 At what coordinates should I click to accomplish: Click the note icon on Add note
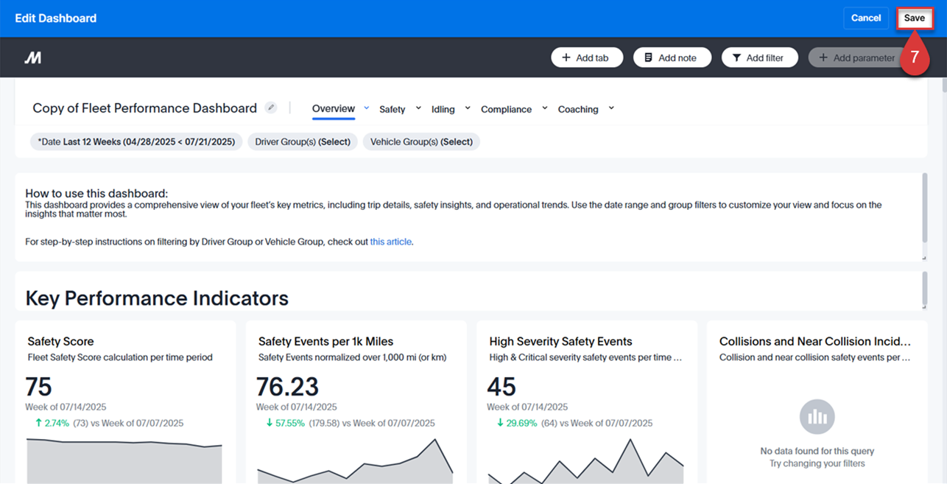[x=649, y=57]
